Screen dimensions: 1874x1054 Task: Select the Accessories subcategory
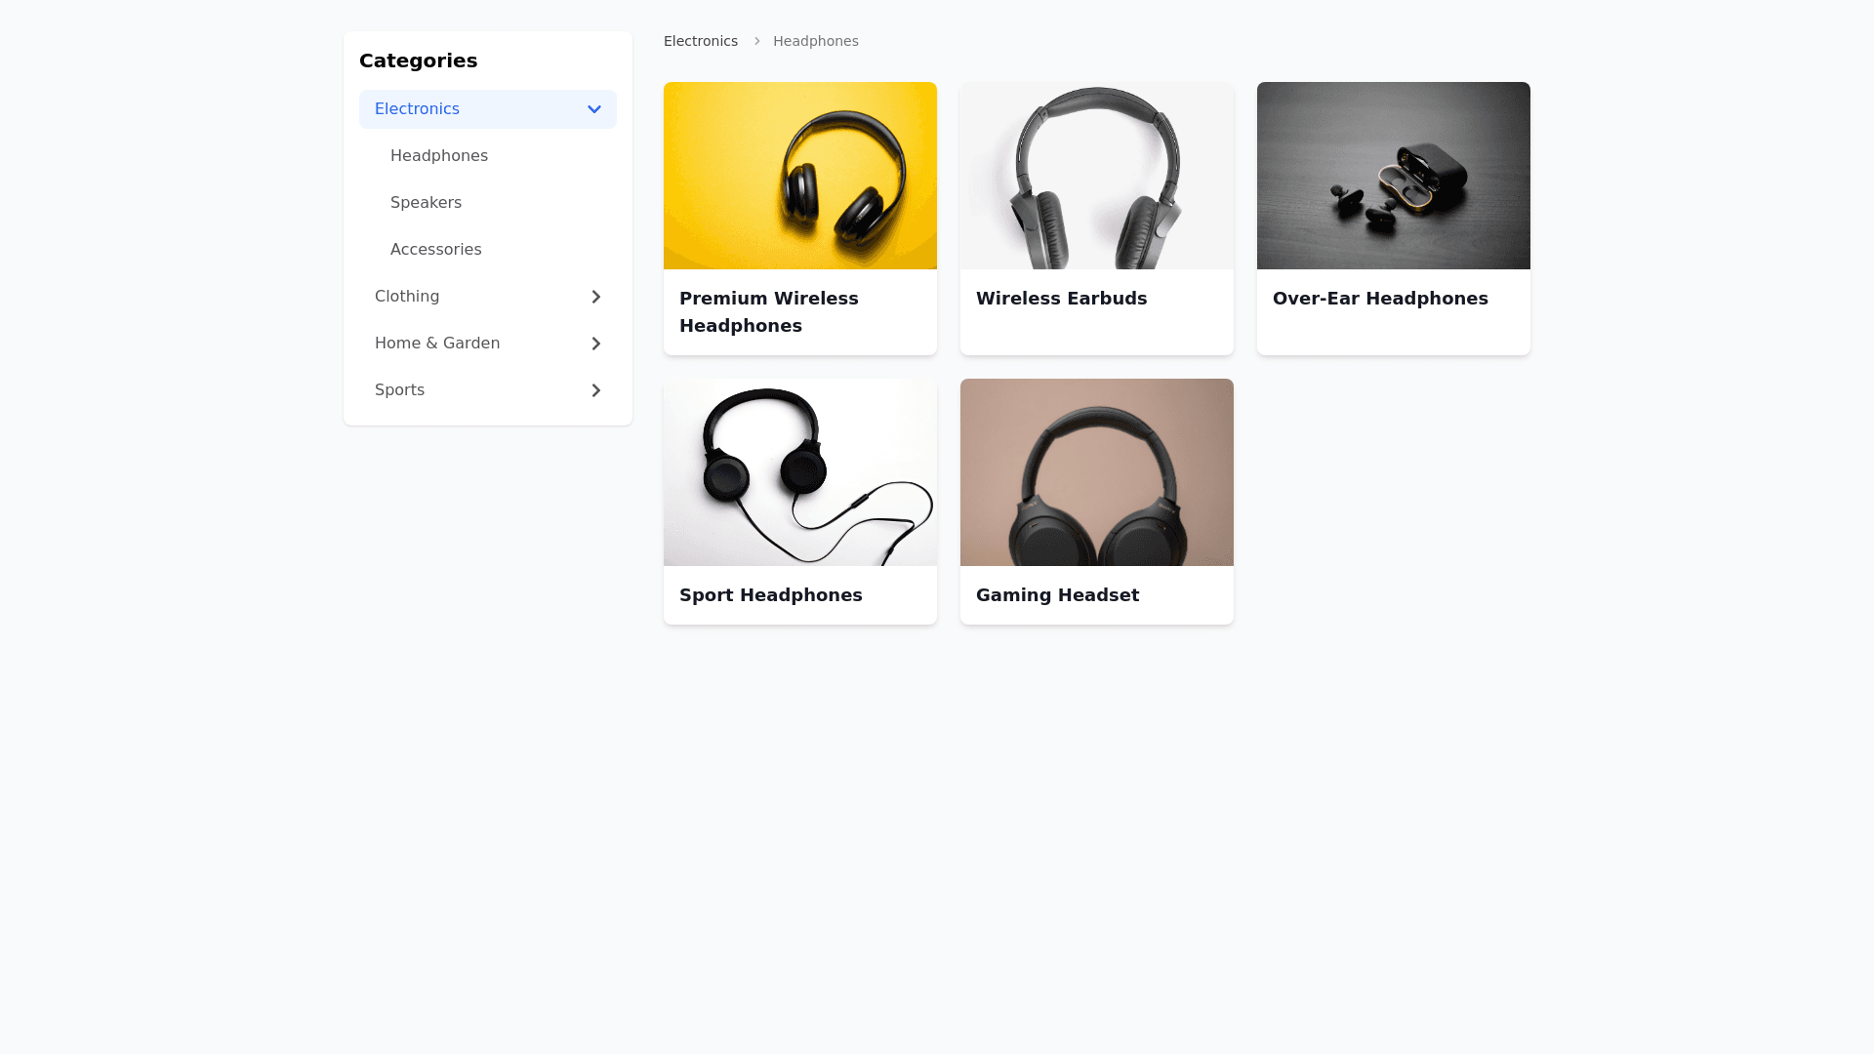(435, 249)
